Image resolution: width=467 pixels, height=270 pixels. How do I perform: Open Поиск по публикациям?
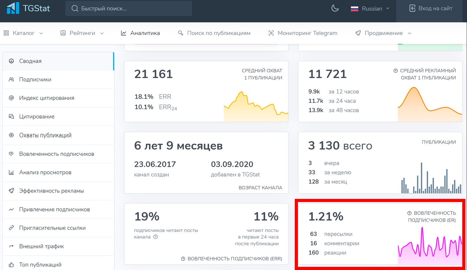214,33
